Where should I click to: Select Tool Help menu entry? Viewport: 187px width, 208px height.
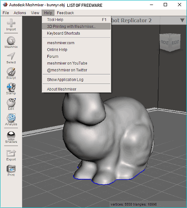coord(76,20)
